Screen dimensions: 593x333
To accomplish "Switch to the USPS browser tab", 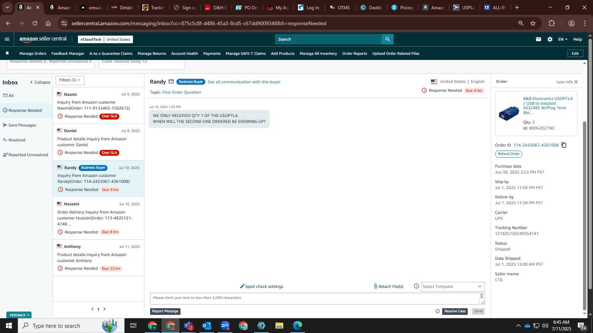I will [x=464, y=7].
